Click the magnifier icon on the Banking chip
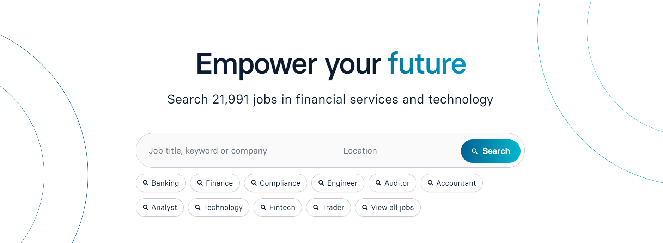The height and width of the screenshot is (243, 663). (x=145, y=183)
